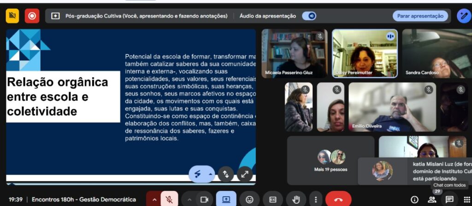The height and width of the screenshot is (206, 472).
Task: Toggle the Áudio da apresentação switch
Action: (309, 16)
